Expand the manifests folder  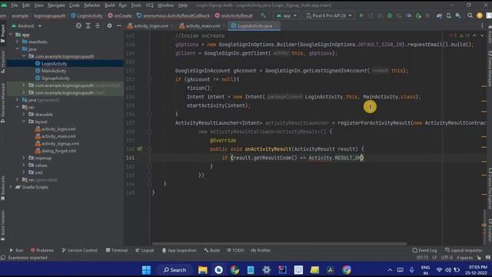pos(18,42)
